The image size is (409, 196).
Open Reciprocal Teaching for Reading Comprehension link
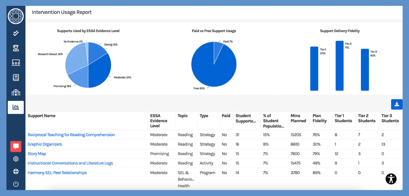coord(71,135)
